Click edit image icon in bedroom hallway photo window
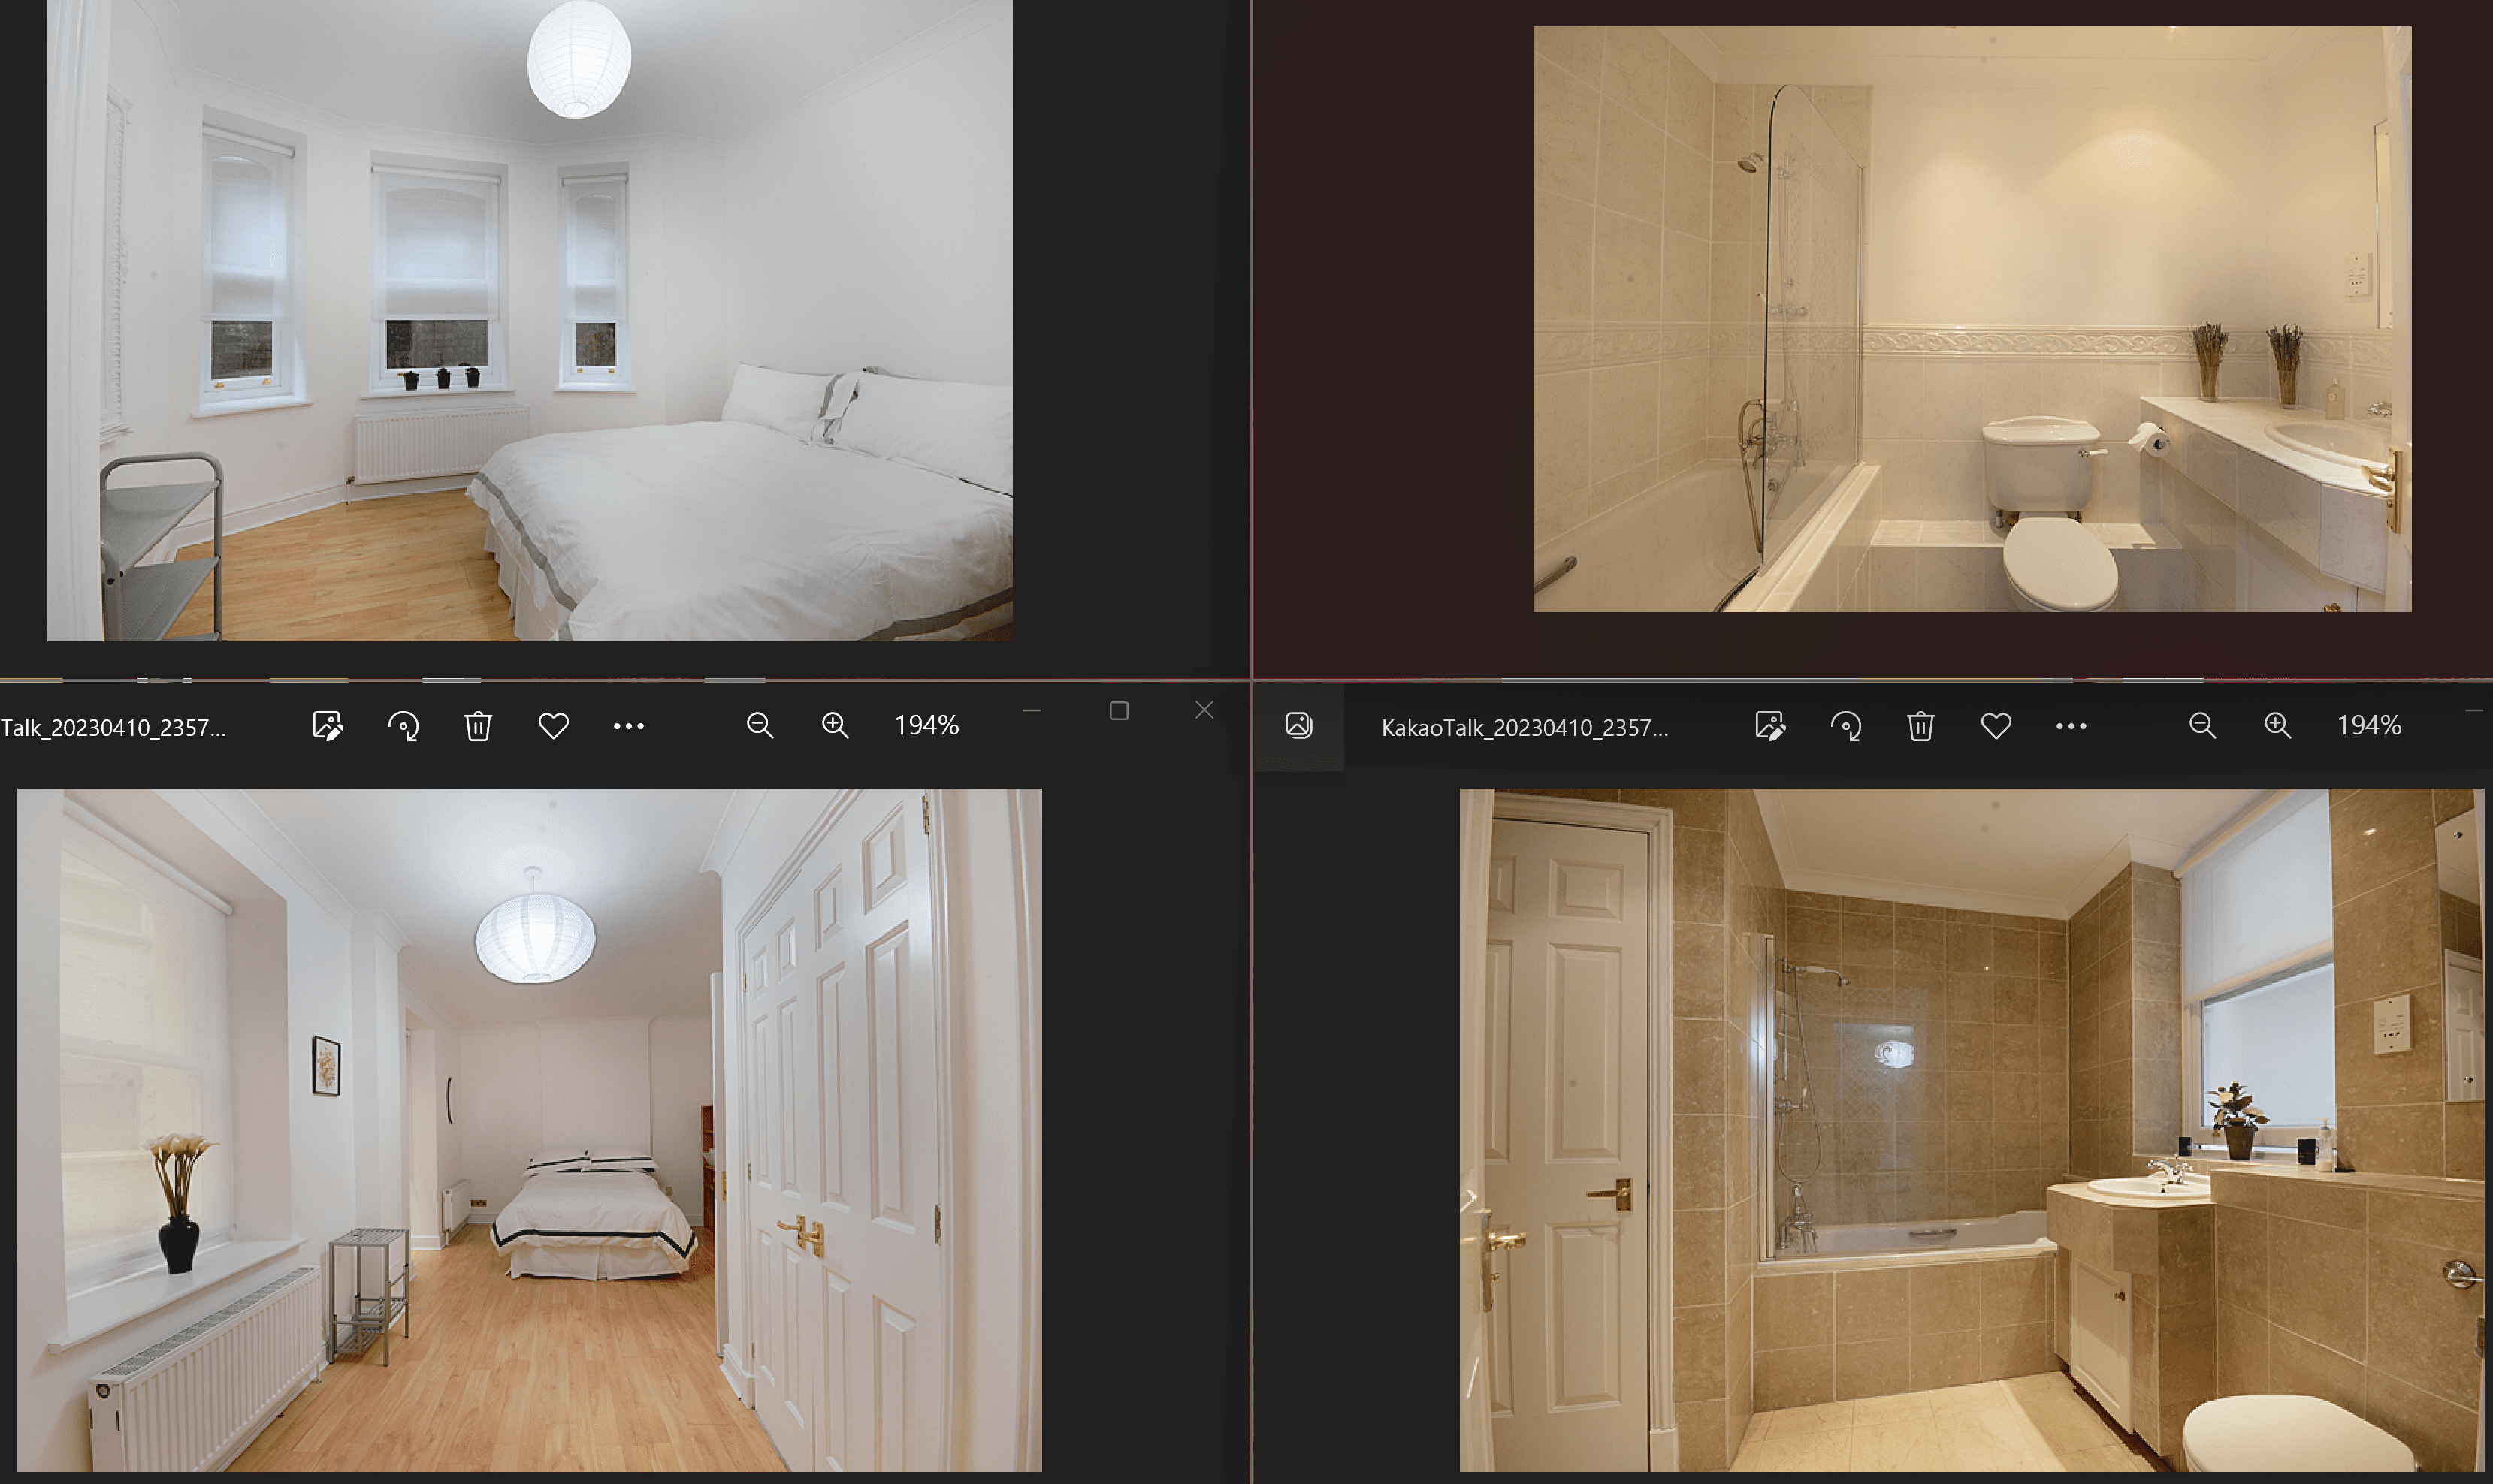This screenshot has height=1484, width=2493. tap(327, 726)
